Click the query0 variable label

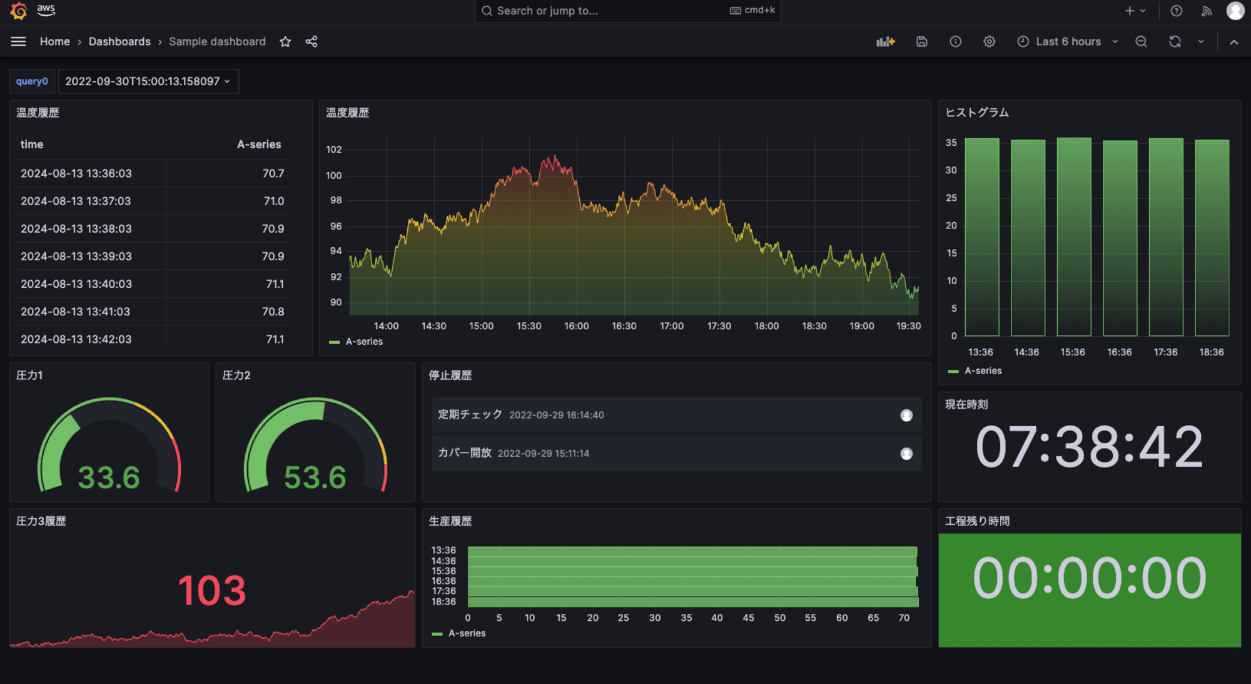click(x=32, y=81)
